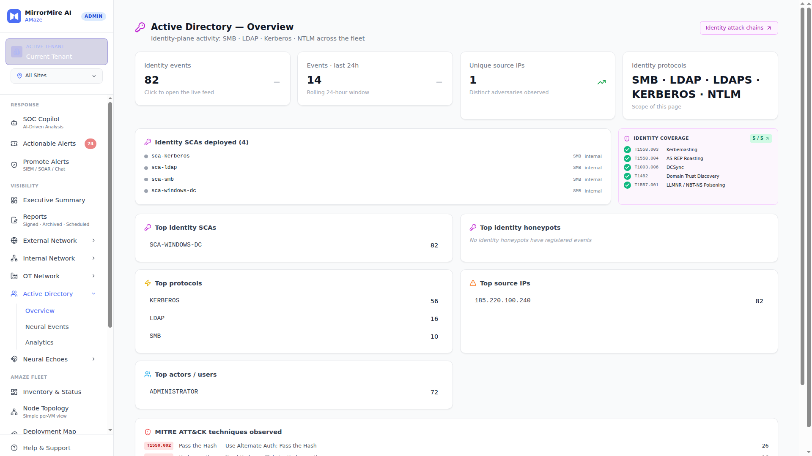Click the green check beside Kerberoasting
Viewport: 812px width, 456px height.
click(627, 149)
